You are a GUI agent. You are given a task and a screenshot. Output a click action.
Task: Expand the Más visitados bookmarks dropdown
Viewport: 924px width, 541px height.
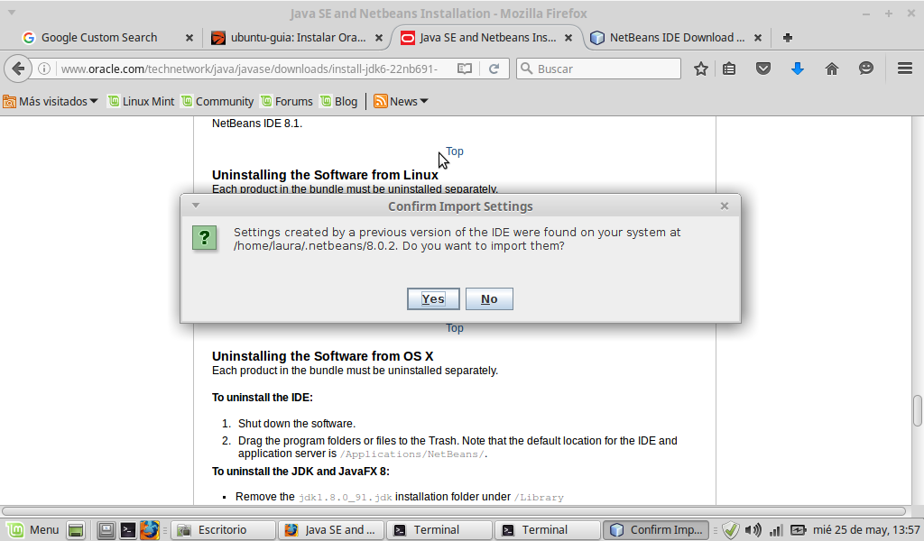click(x=51, y=102)
